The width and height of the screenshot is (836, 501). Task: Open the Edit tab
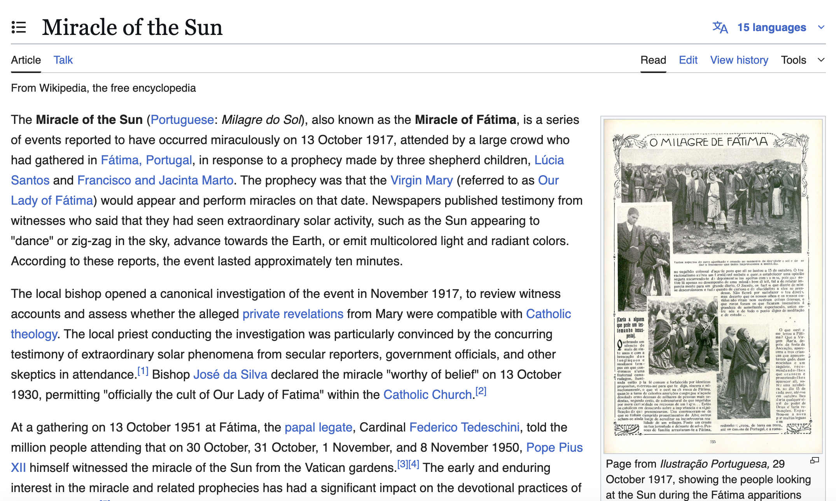[x=688, y=60]
